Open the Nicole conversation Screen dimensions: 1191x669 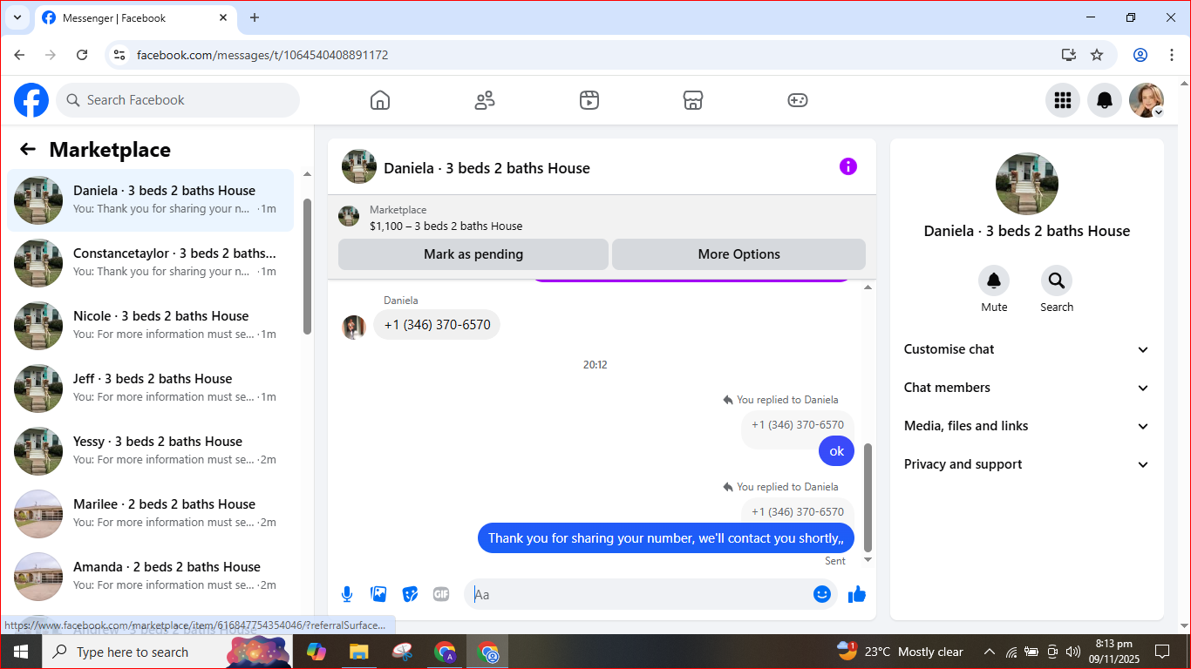(x=151, y=326)
